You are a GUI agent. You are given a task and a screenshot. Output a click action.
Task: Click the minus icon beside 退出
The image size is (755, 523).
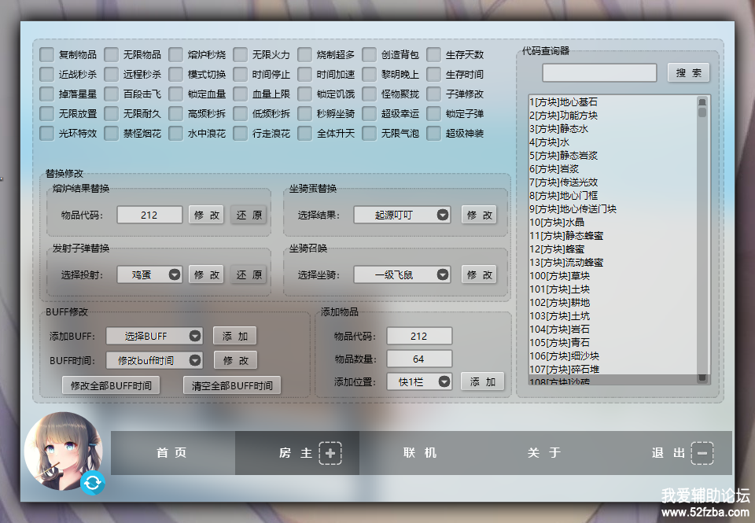(x=702, y=453)
